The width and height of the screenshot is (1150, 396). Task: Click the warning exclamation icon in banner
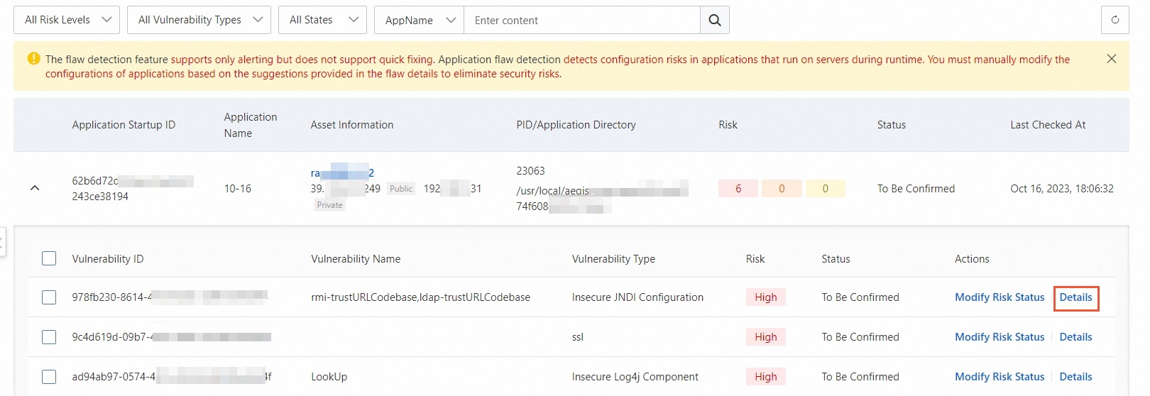[x=33, y=59]
